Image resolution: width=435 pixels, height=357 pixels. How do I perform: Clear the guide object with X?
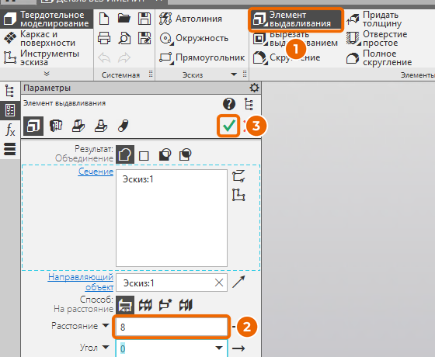point(219,282)
